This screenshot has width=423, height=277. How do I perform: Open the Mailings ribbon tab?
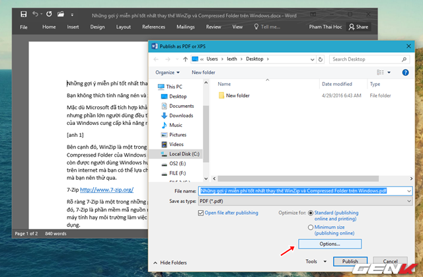[x=185, y=27]
